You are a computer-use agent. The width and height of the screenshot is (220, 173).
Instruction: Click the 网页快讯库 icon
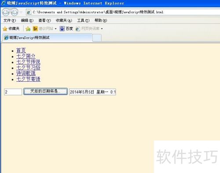pos(77,29)
